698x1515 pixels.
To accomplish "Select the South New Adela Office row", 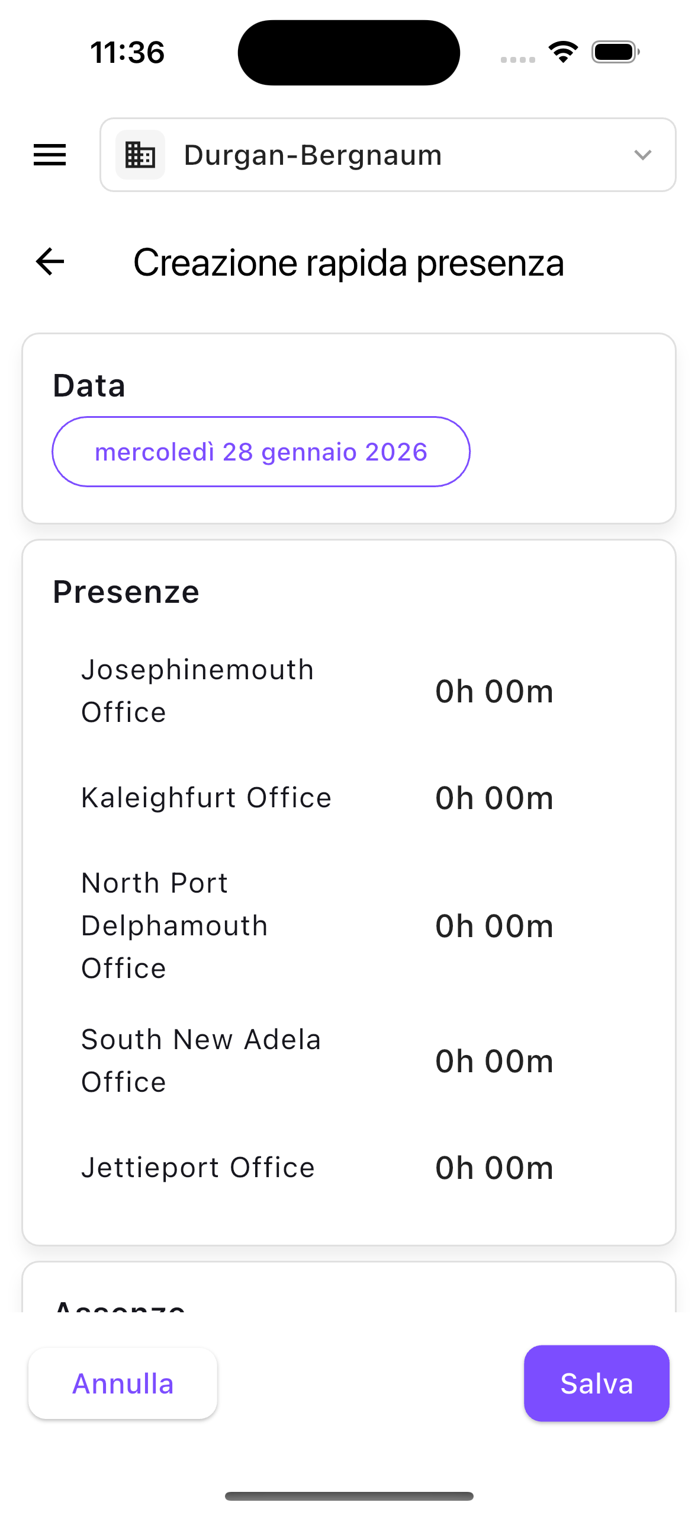I will pyautogui.click(x=201, y=1061).
